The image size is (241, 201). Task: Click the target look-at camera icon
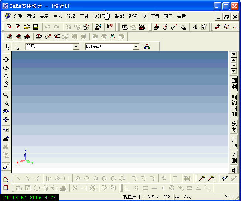pos(6,120)
